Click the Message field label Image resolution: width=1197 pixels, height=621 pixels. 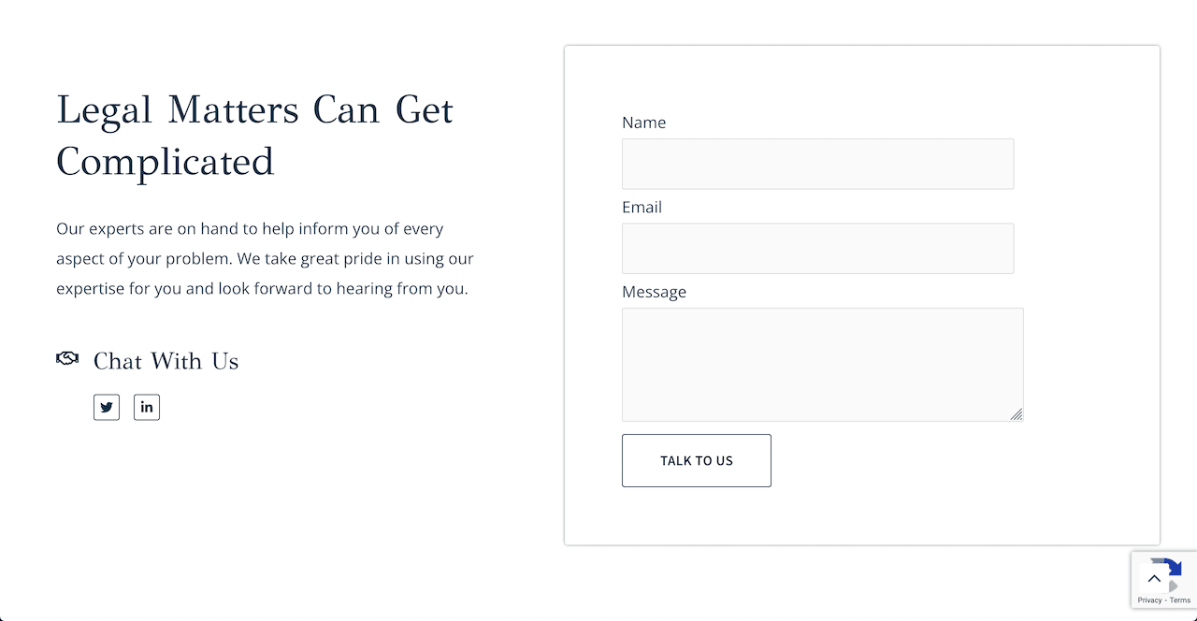tap(654, 292)
